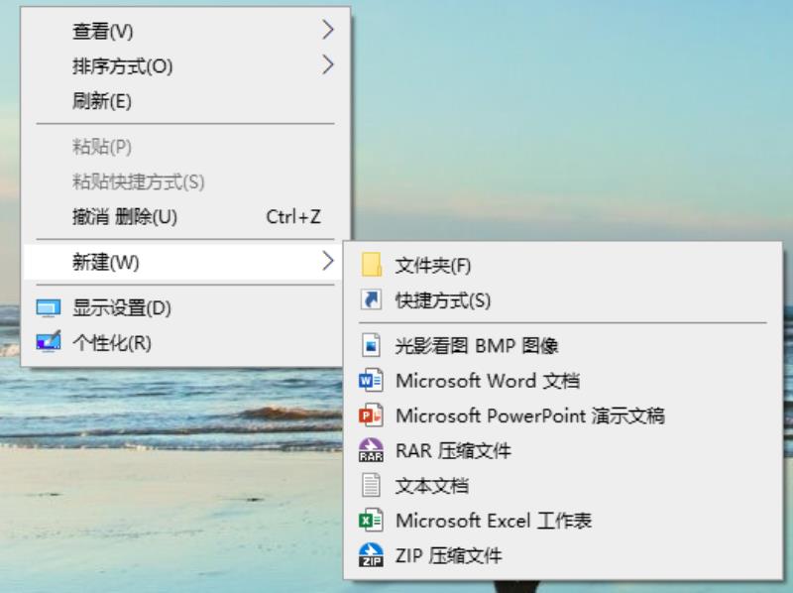The height and width of the screenshot is (593, 793).
Task: Click the Ctrl+Z shortcut label
Action: click(293, 217)
